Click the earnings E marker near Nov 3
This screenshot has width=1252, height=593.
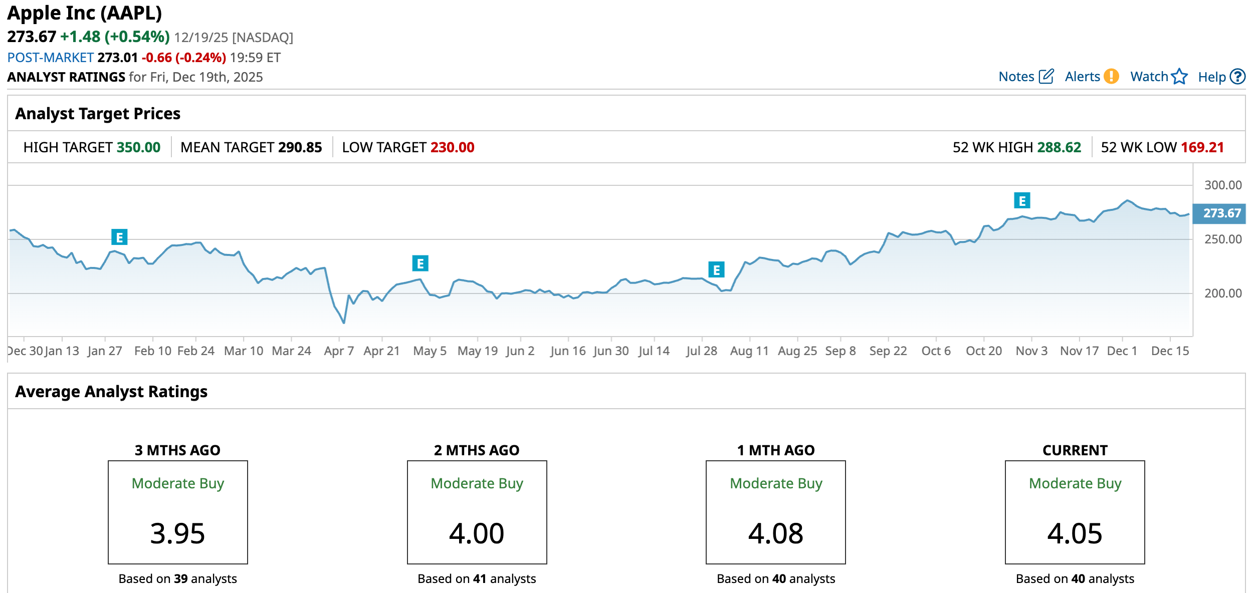(x=1022, y=200)
